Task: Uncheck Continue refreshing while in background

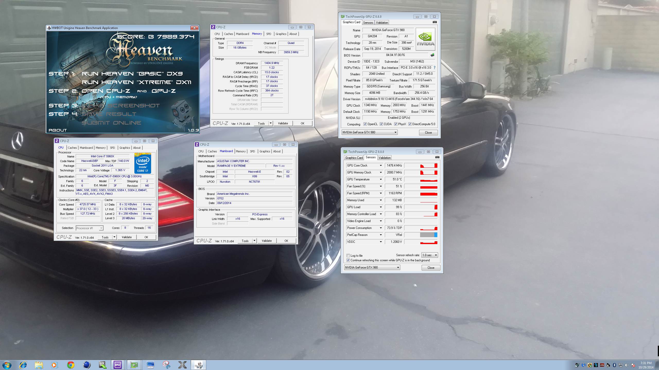Action: (x=348, y=260)
